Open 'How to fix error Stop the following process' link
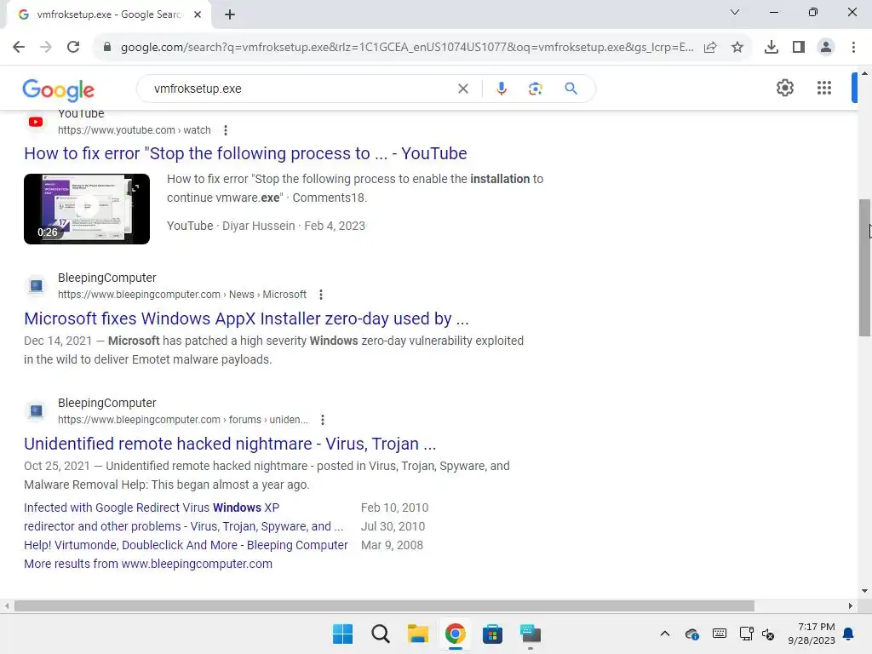 [x=245, y=153]
